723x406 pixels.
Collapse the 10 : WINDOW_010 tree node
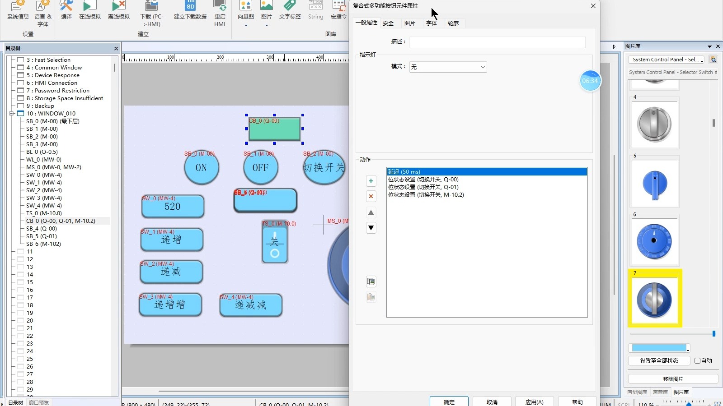click(x=12, y=114)
